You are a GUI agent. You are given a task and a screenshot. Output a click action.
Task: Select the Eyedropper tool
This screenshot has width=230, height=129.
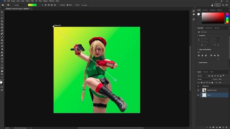(x=2, y=30)
